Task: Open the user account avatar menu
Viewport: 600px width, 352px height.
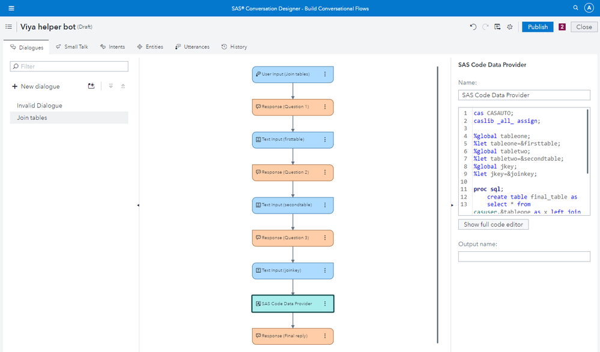Action: [x=589, y=8]
